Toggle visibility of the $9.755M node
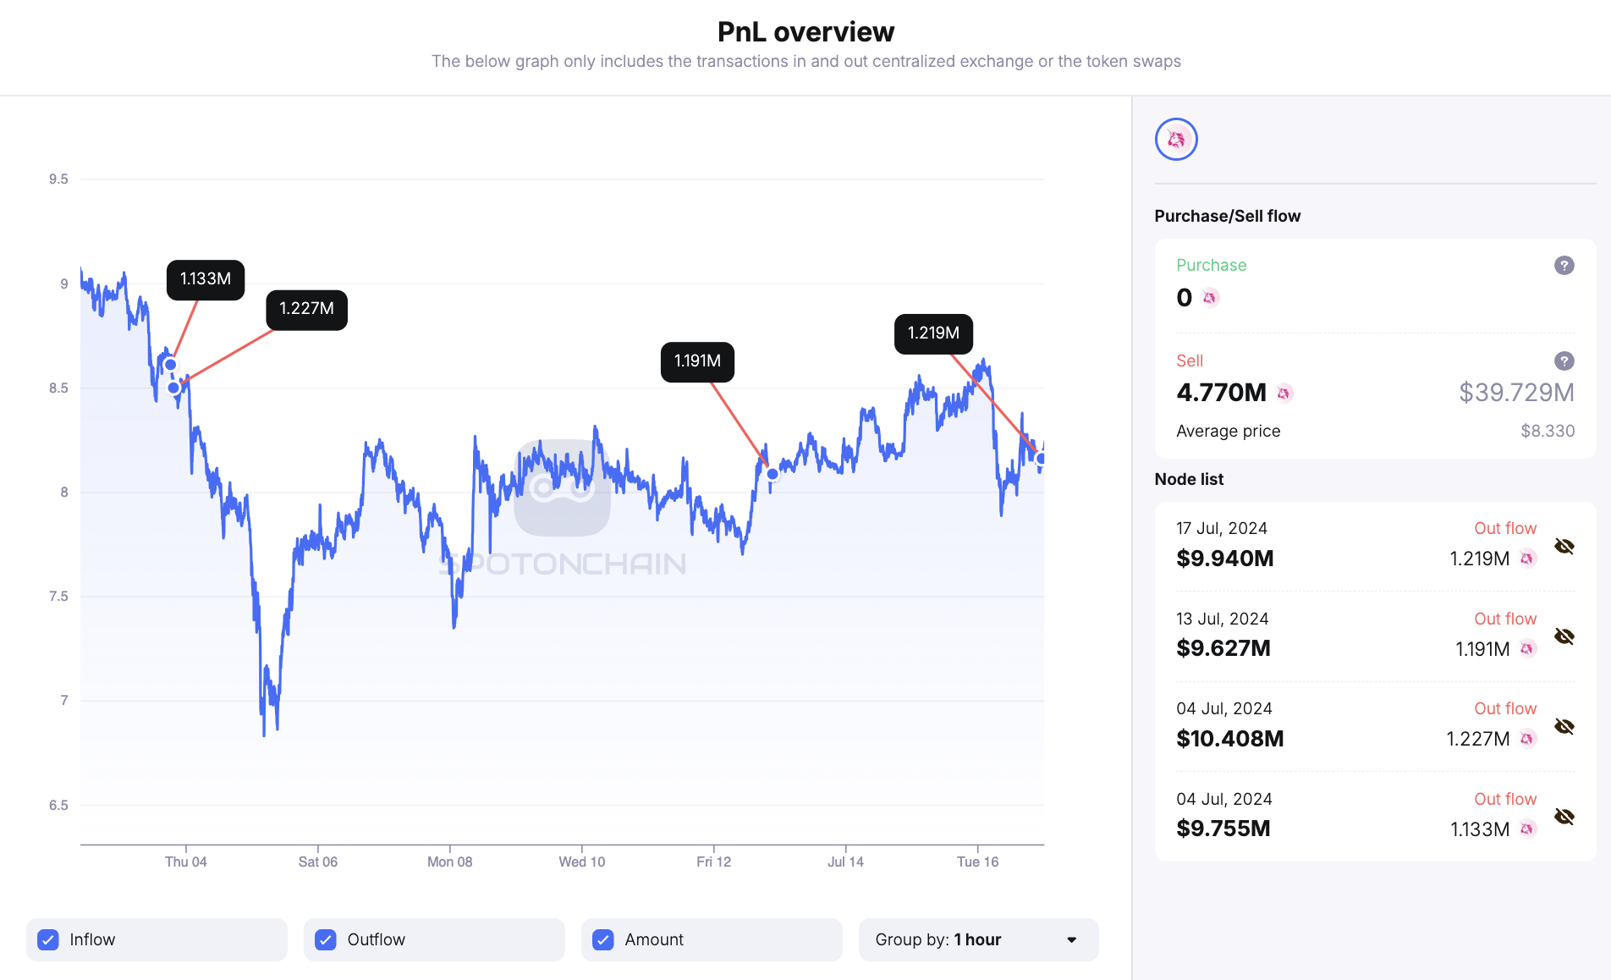 [x=1564, y=817]
